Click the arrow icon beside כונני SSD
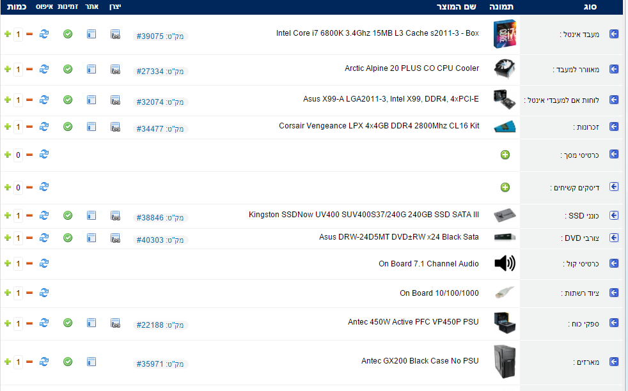The image size is (628, 391). pyautogui.click(x=613, y=215)
